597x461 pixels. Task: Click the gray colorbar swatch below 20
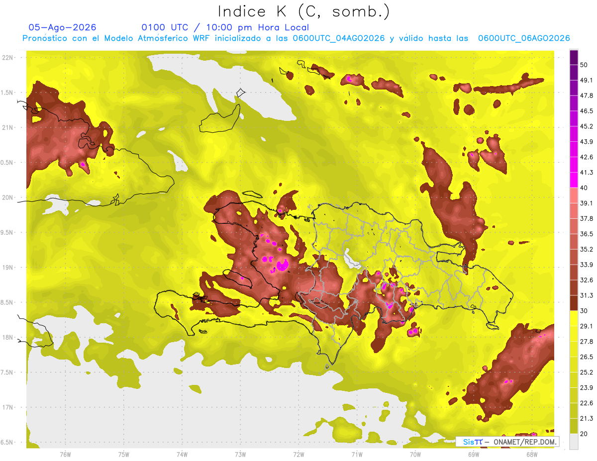(x=574, y=442)
